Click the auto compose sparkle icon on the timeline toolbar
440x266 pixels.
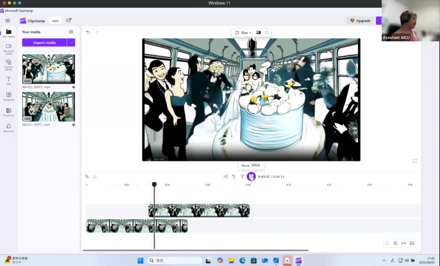point(86,176)
